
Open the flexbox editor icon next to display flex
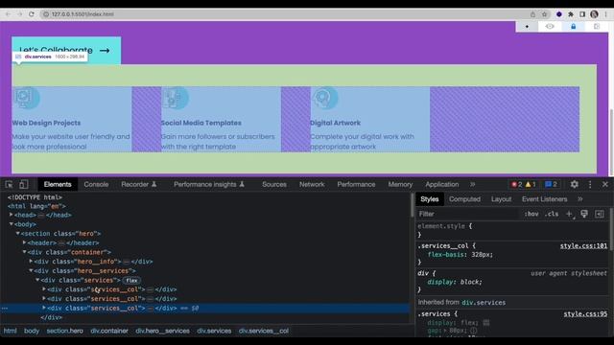point(486,323)
